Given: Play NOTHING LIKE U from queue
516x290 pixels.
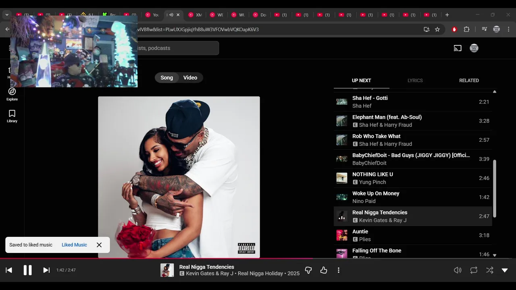Looking at the screenshot, I should [x=413, y=178].
